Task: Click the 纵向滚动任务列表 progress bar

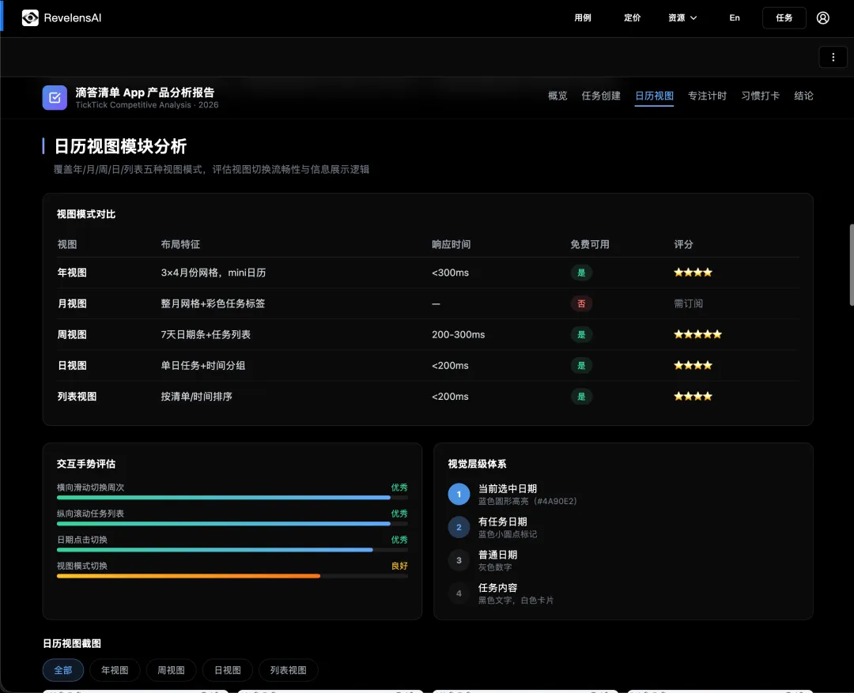Action: click(232, 524)
